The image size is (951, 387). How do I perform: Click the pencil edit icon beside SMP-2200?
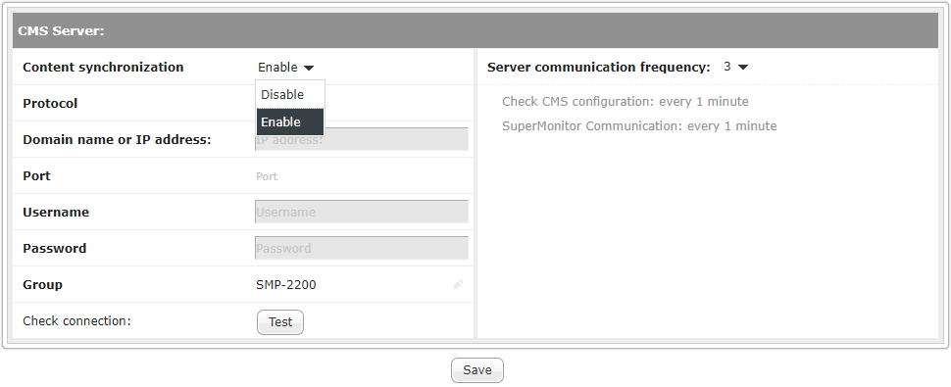tap(458, 284)
